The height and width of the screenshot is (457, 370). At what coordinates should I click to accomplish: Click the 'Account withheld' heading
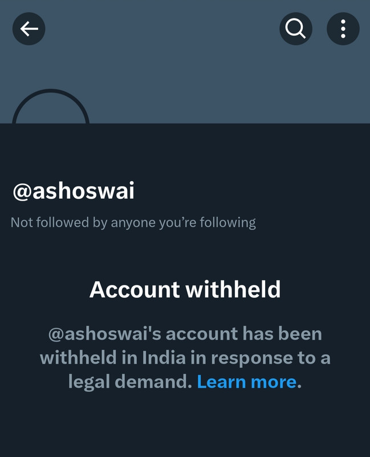tap(185, 290)
